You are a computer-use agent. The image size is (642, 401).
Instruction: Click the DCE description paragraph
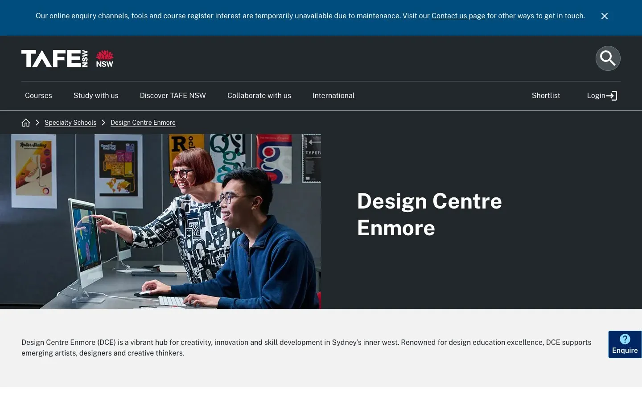click(x=306, y=348)
